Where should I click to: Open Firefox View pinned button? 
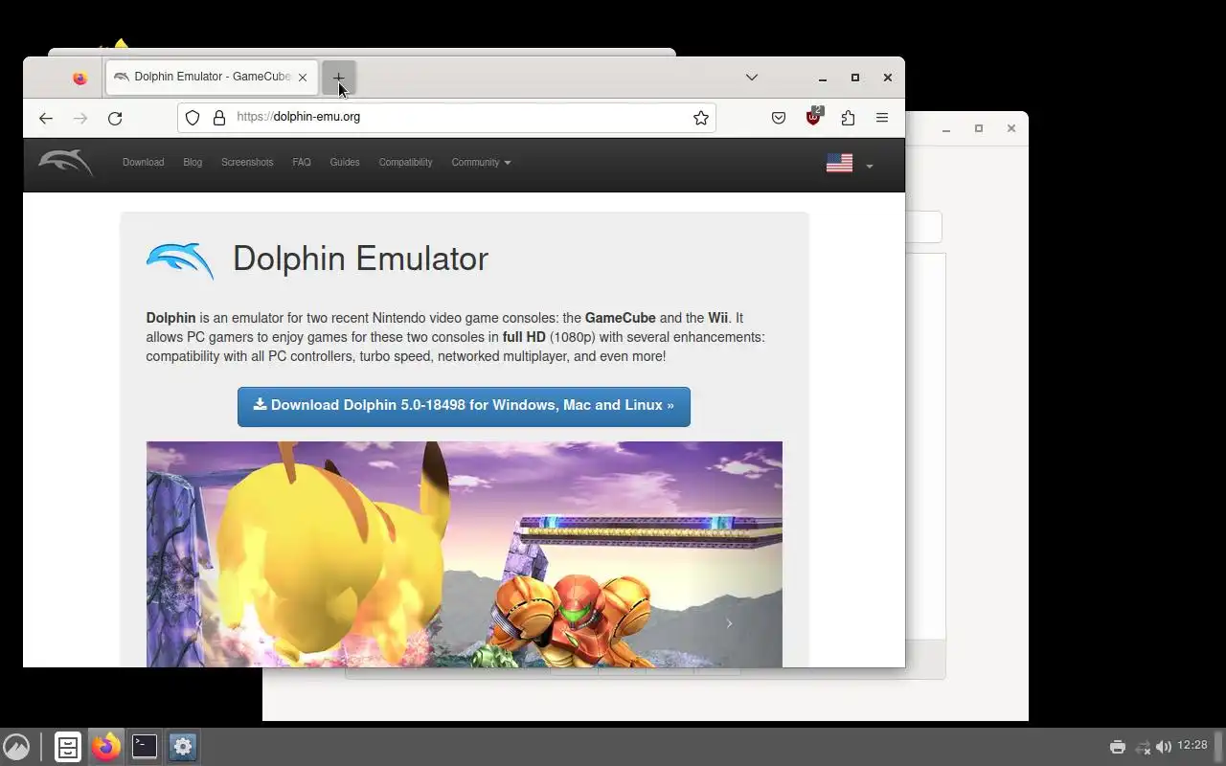click(80, 79)
